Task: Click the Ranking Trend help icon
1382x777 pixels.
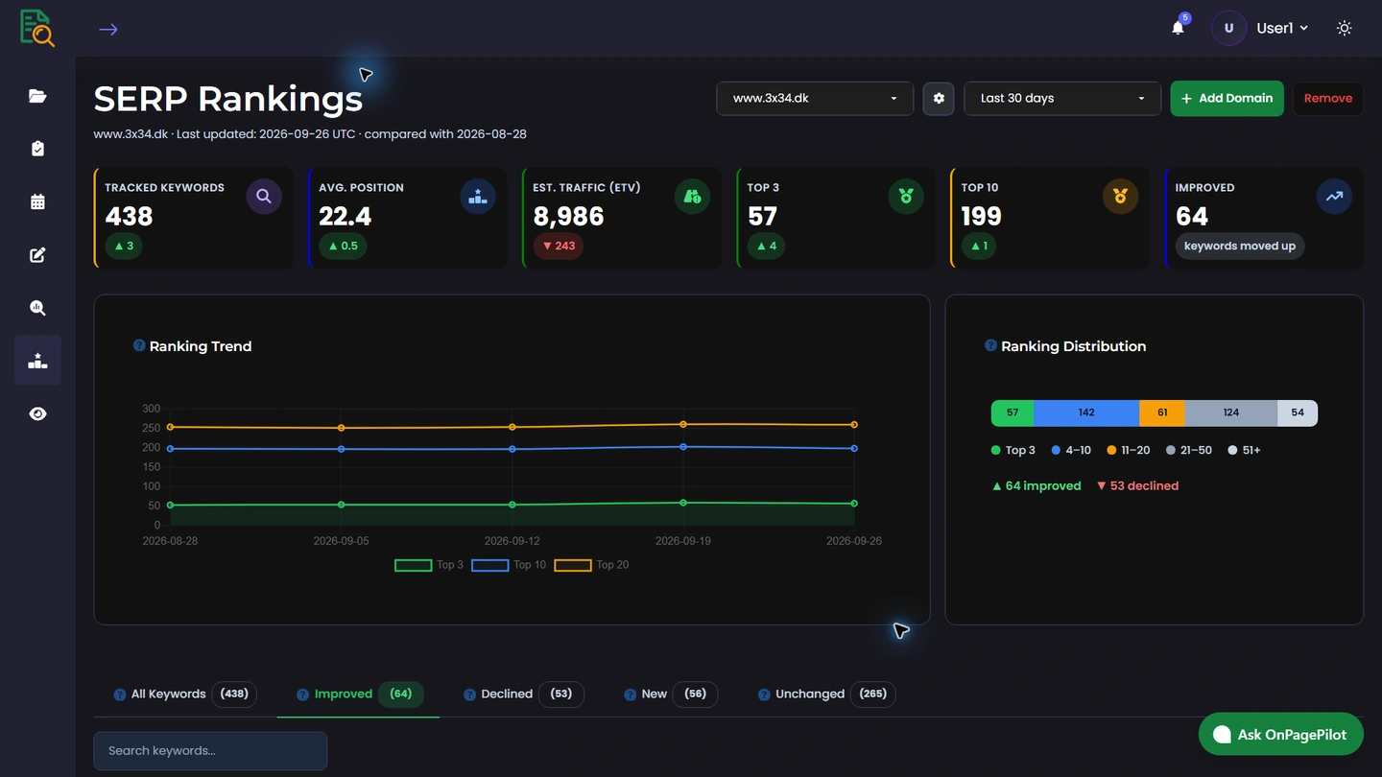Action: [139, 345]
